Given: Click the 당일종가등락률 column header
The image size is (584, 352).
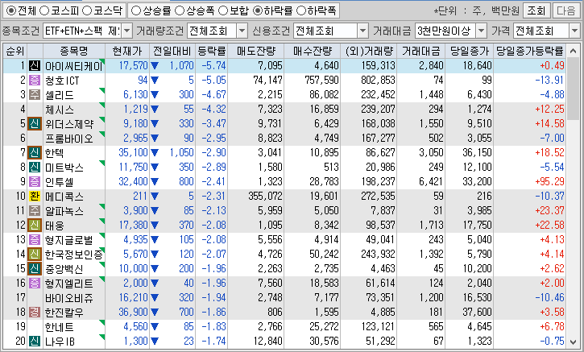Looking at the screenshot, I should [529, 51].
